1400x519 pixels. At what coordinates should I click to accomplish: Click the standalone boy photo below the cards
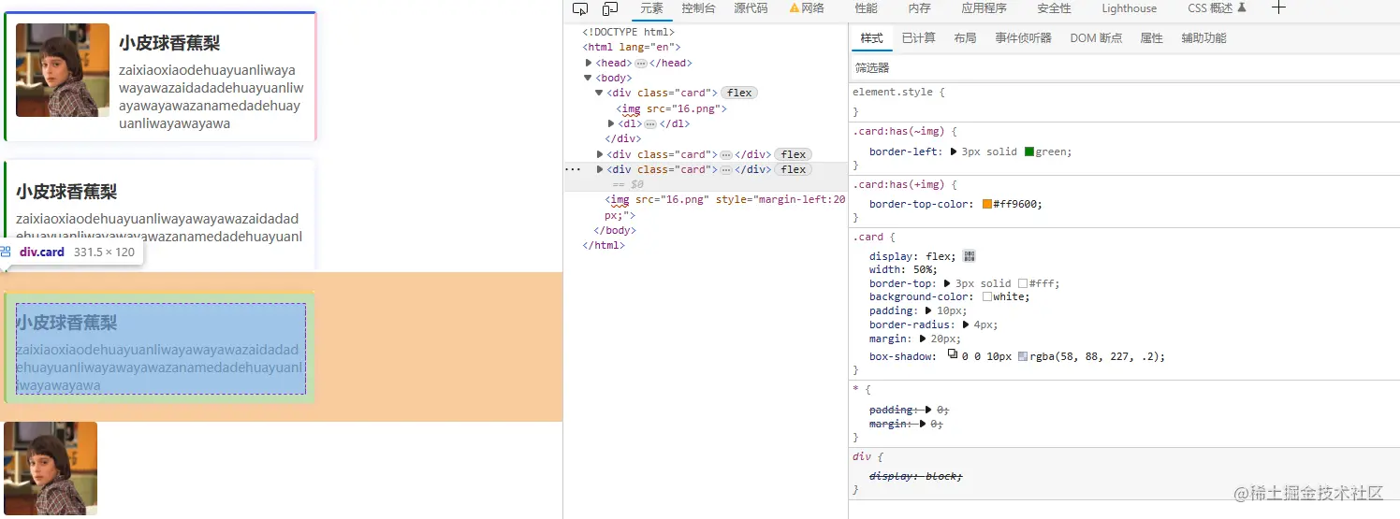coord(51,469)
